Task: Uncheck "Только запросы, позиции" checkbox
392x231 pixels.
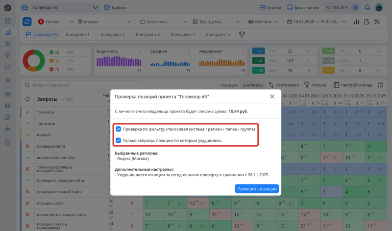Action: (x=118, y=140)
